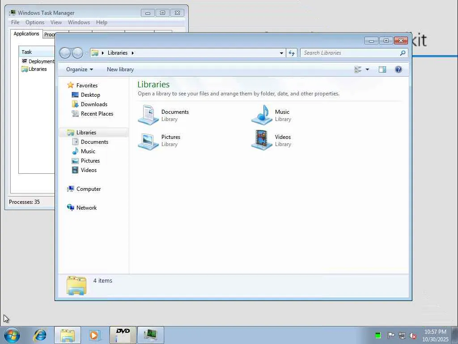Viewport: 458px width, 344px height.
Task: Click the DVD taskbar button
Action: [123, 335]
